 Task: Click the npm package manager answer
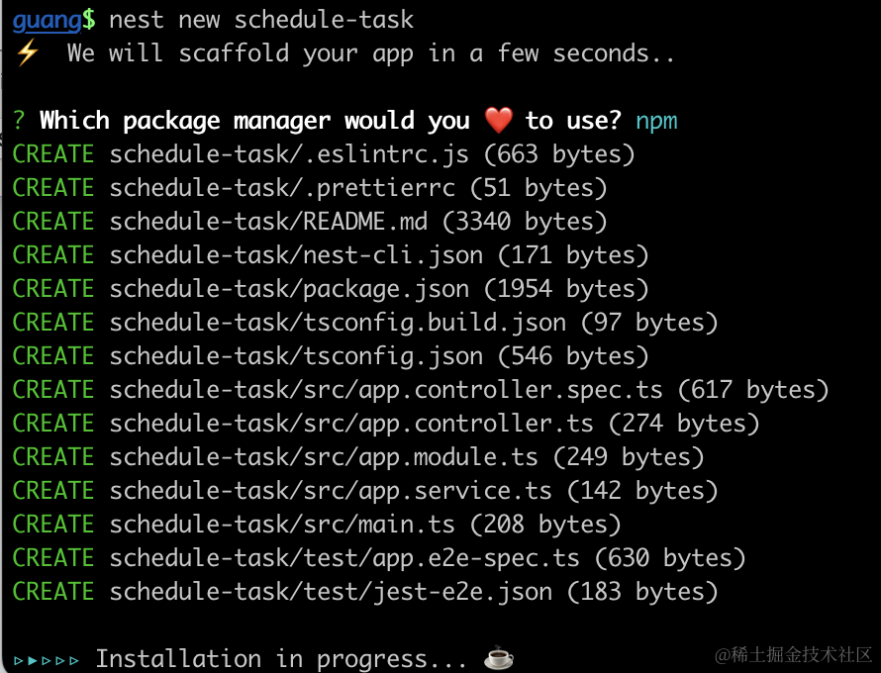point(656,121)
